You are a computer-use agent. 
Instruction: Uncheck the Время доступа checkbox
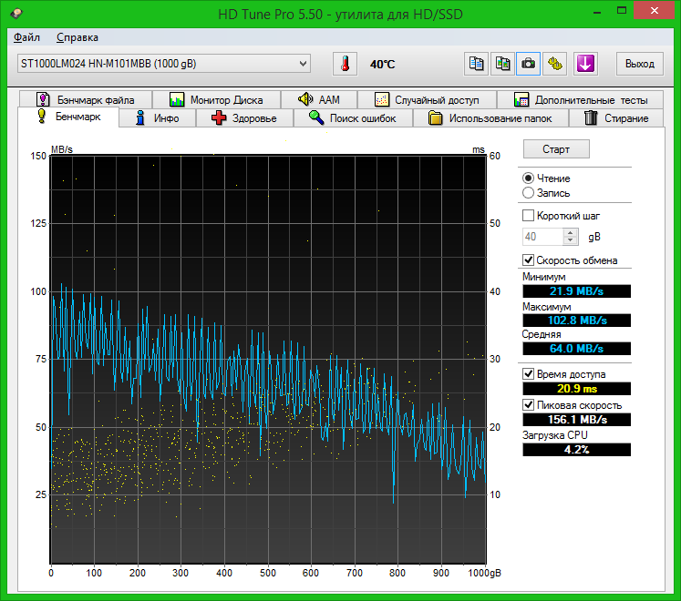529,374
